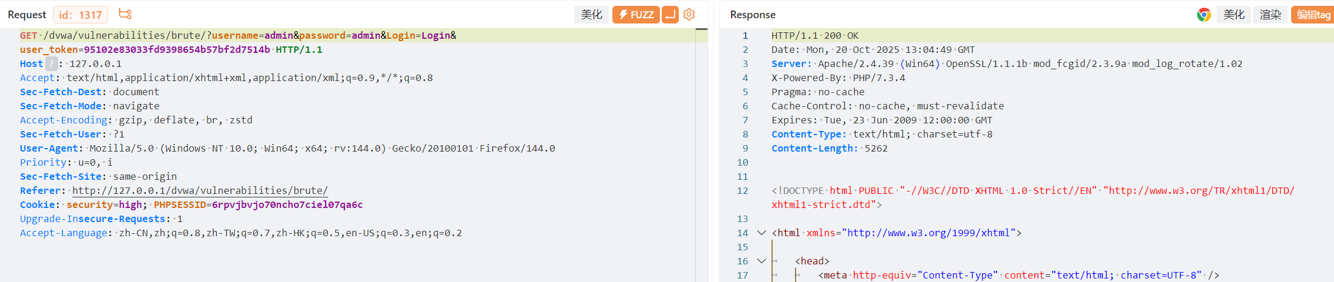Click the orange enter-arrow icon beside FUZZ
The width and height of the screenshot is (1334, 282).
[670, 15]
